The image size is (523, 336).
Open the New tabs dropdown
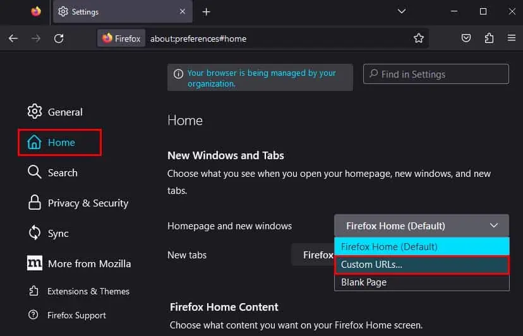(313, 255)
